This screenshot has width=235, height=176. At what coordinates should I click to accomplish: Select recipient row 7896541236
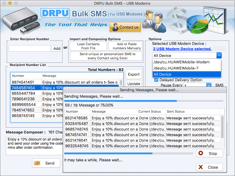pos(37,99)
